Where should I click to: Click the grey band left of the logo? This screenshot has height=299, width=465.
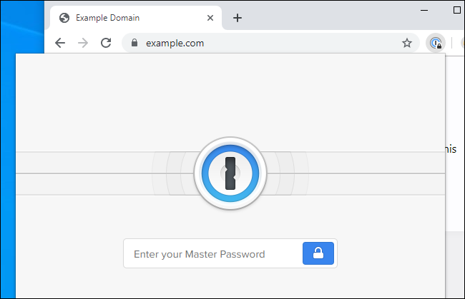click(86, 173)
